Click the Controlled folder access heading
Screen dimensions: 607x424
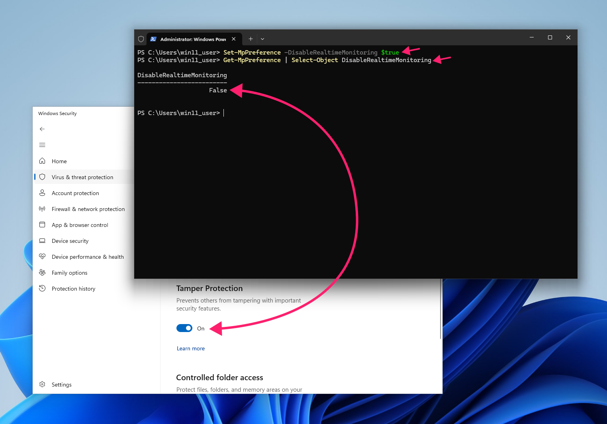[x=219, y=377]
